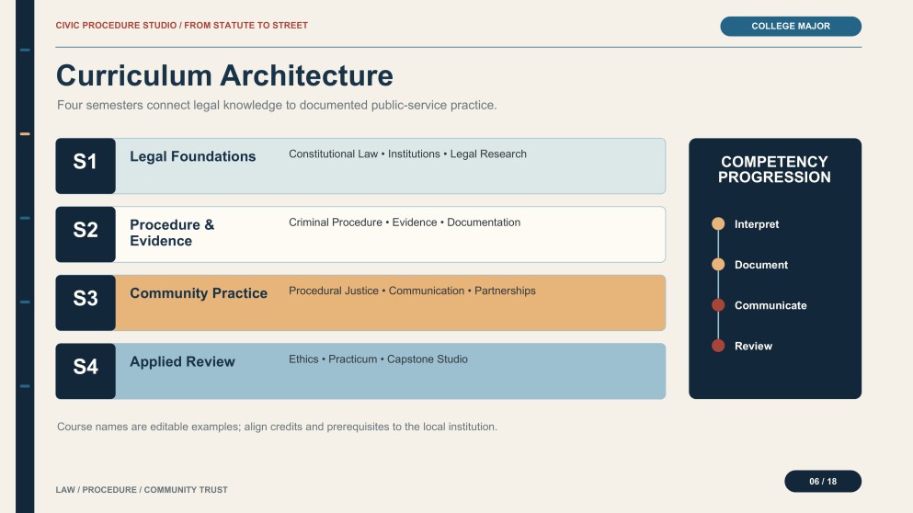Click the Interpret step dot
Image resolution: width=913 pixels, height=513 pixels.
(718, 223)
